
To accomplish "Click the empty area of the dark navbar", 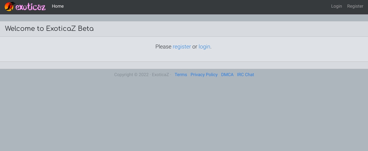I will pyautogui.click(x=196, y=7).
